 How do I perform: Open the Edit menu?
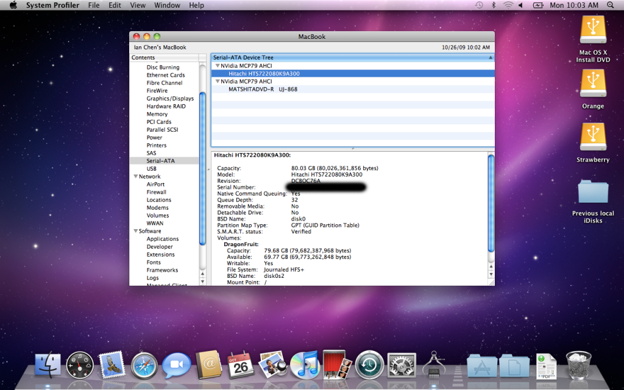click(x=115, y=5)
